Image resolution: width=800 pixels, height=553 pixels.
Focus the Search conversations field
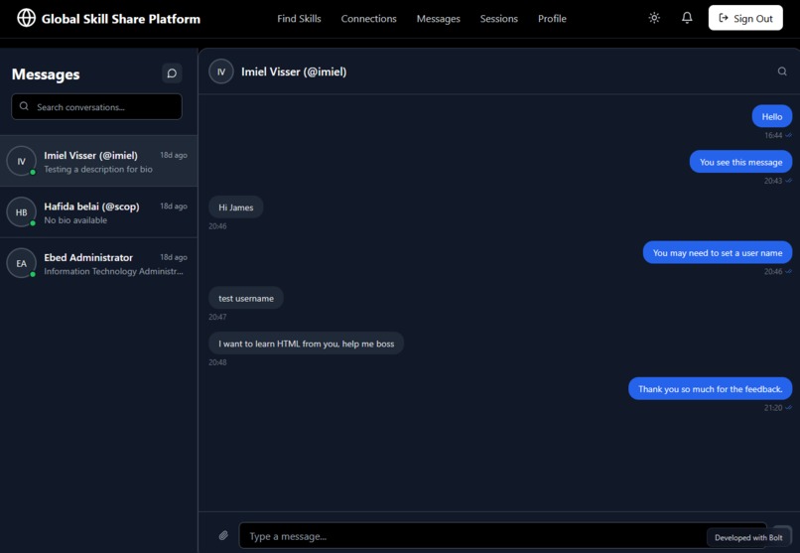click(x=96, y=106)
